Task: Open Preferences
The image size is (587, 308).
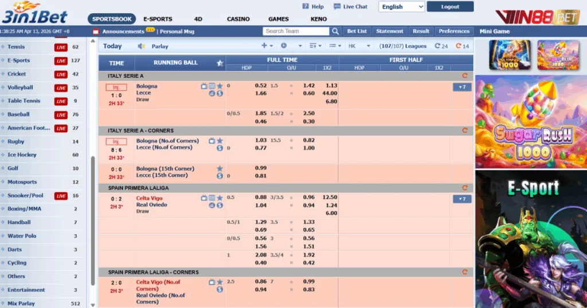Action: coord(454,31)
